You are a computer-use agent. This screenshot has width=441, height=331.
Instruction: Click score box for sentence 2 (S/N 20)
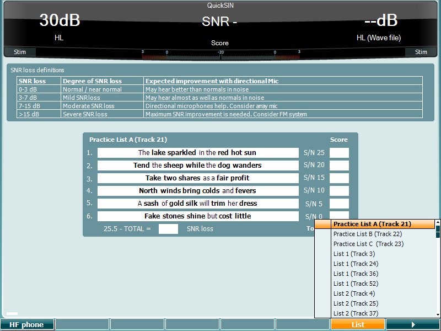pyautogui.click(x=339, y=165)
